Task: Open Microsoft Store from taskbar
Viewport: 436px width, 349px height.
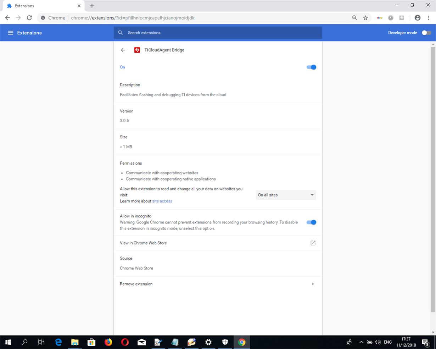Action: point(91,342)
